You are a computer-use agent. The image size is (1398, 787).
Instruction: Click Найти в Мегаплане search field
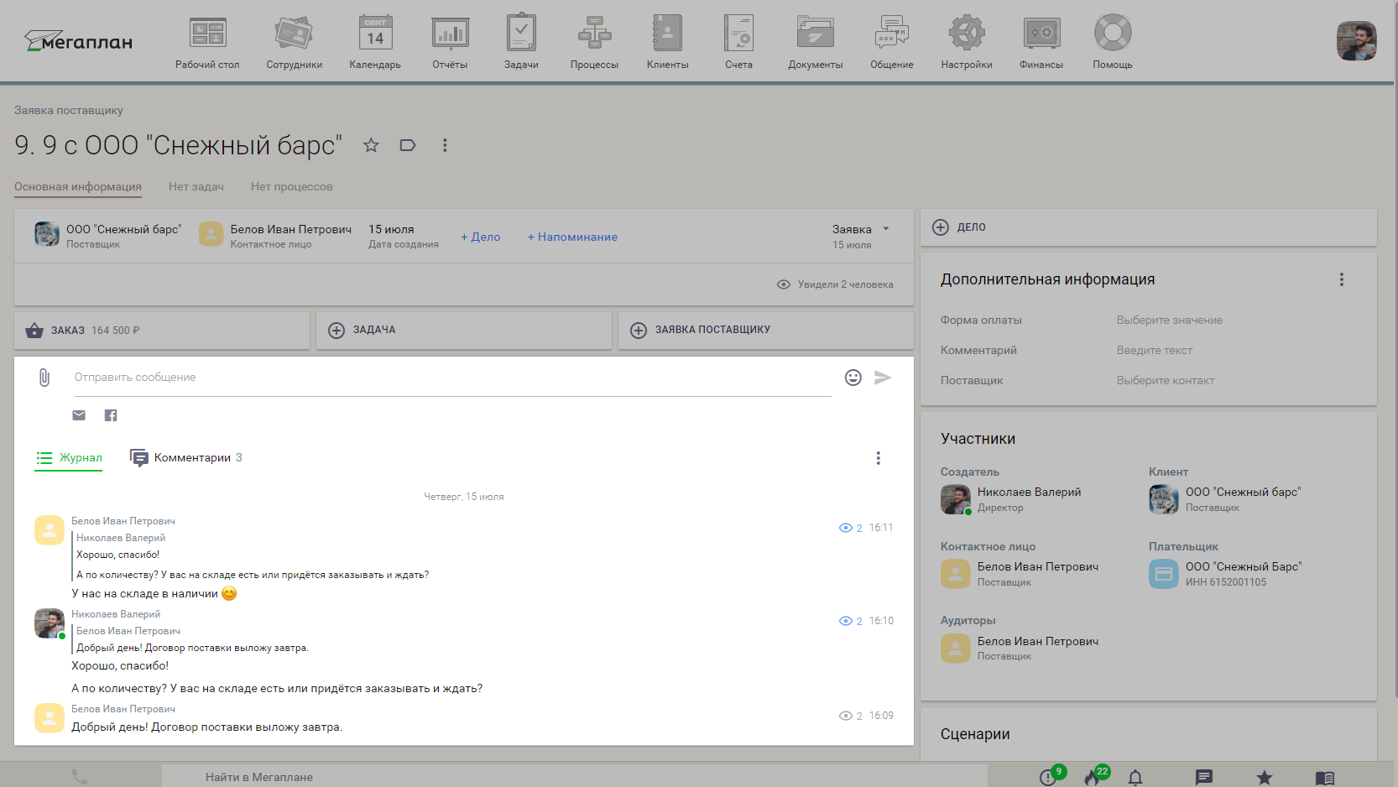coord(575,777)
